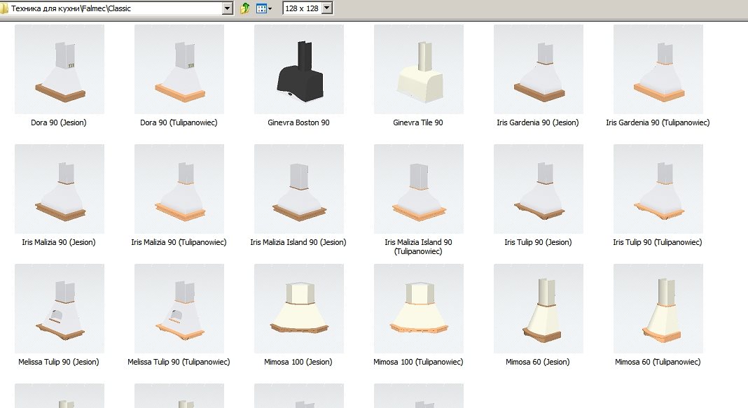
Task: Click the path field showing Falmec\Classic
Action: 116,8
